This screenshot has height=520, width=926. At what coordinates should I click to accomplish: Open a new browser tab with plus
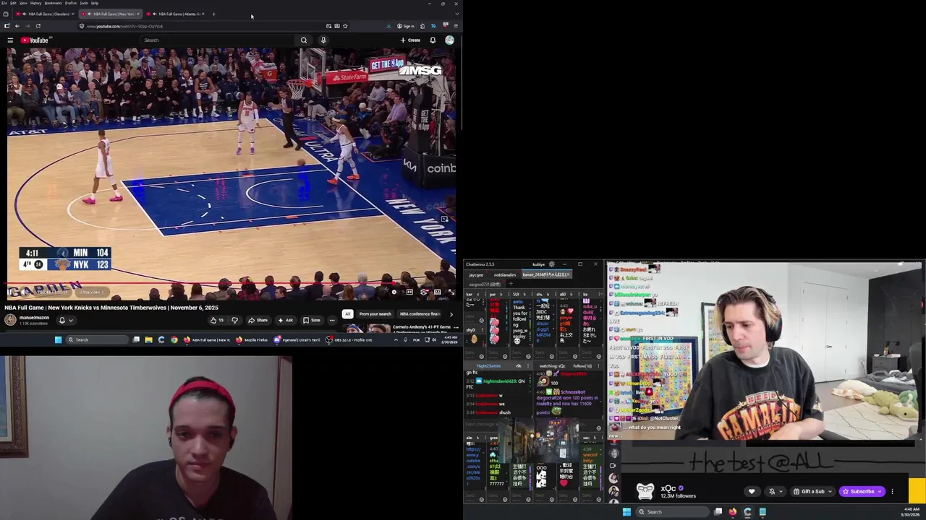[213, 14]
